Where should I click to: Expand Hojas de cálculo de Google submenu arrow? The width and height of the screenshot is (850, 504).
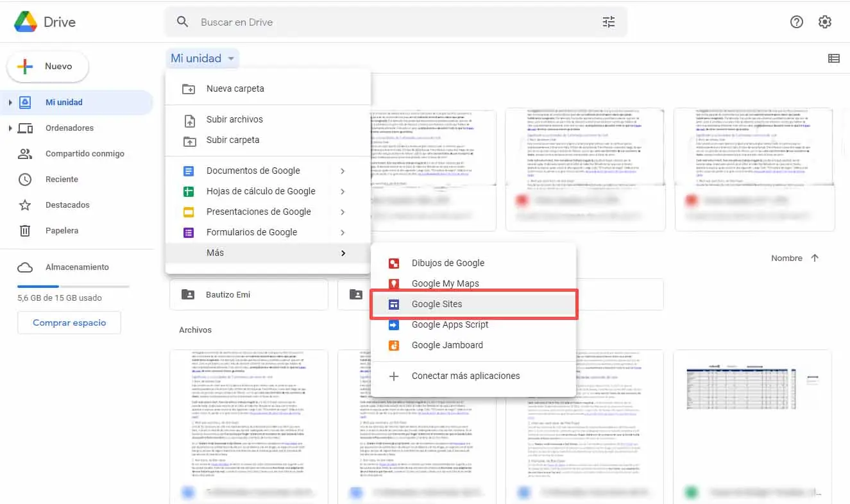343,192
